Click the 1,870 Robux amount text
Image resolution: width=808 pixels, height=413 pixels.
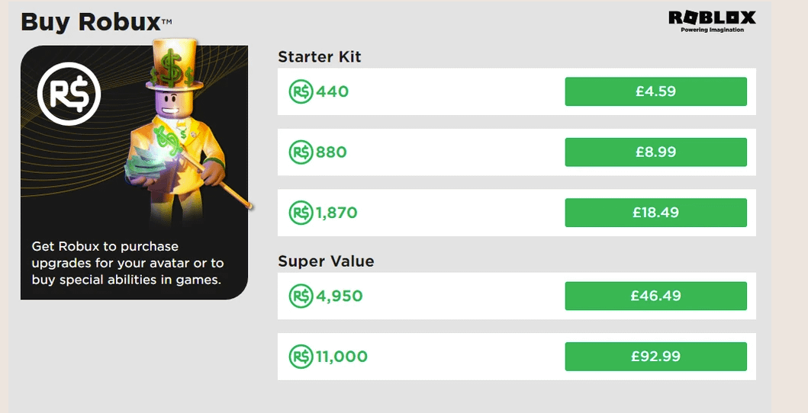click(336, 213)
